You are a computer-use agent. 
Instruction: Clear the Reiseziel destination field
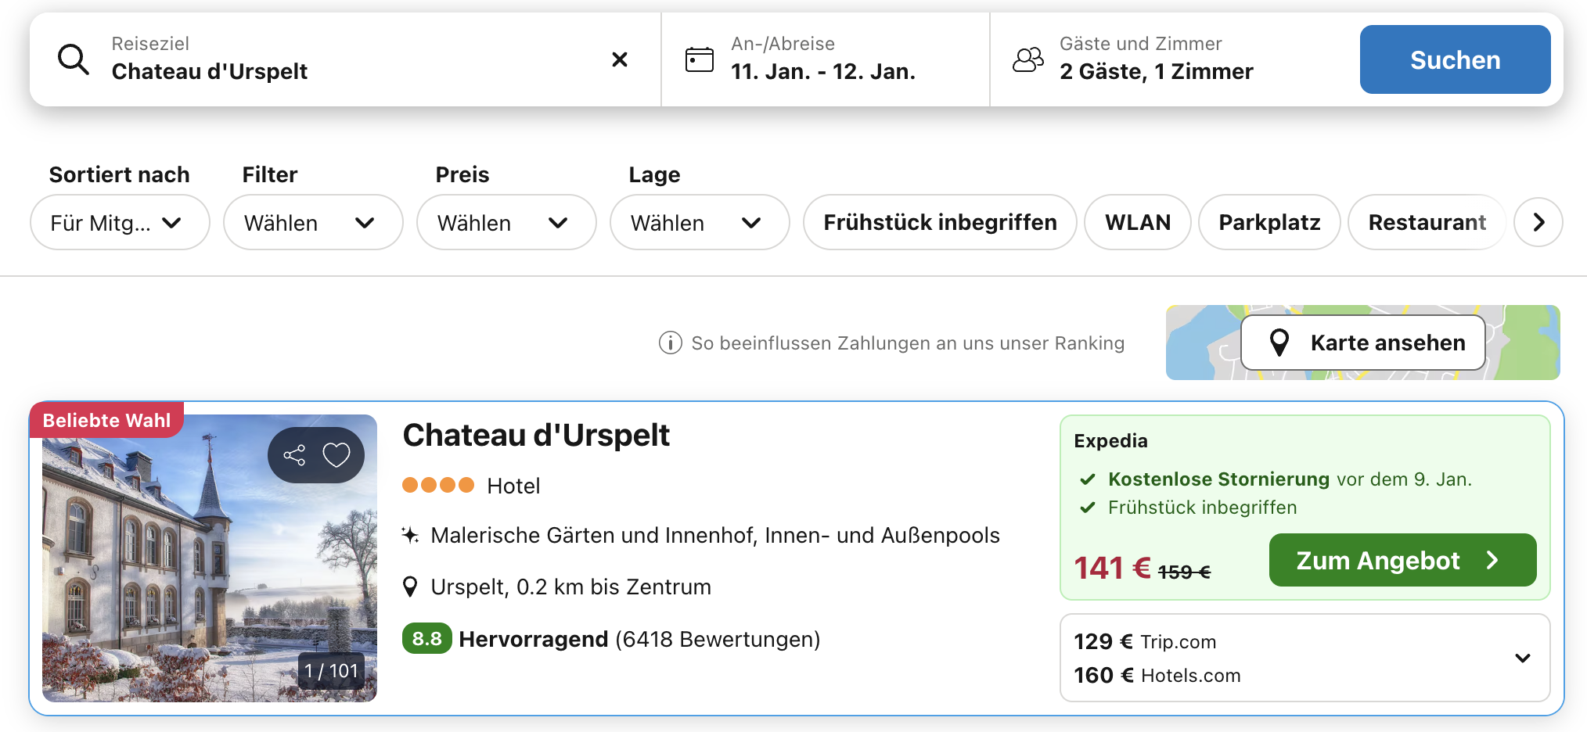[619, 59]
